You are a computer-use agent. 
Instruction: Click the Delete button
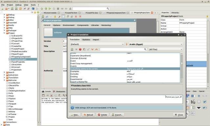point(102,115)
